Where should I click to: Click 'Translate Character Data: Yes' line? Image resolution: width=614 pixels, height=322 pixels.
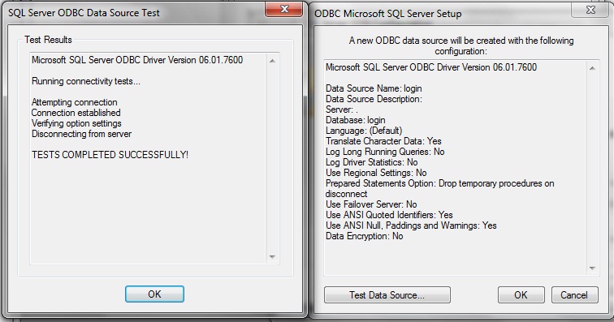click(x=383, y=141)
